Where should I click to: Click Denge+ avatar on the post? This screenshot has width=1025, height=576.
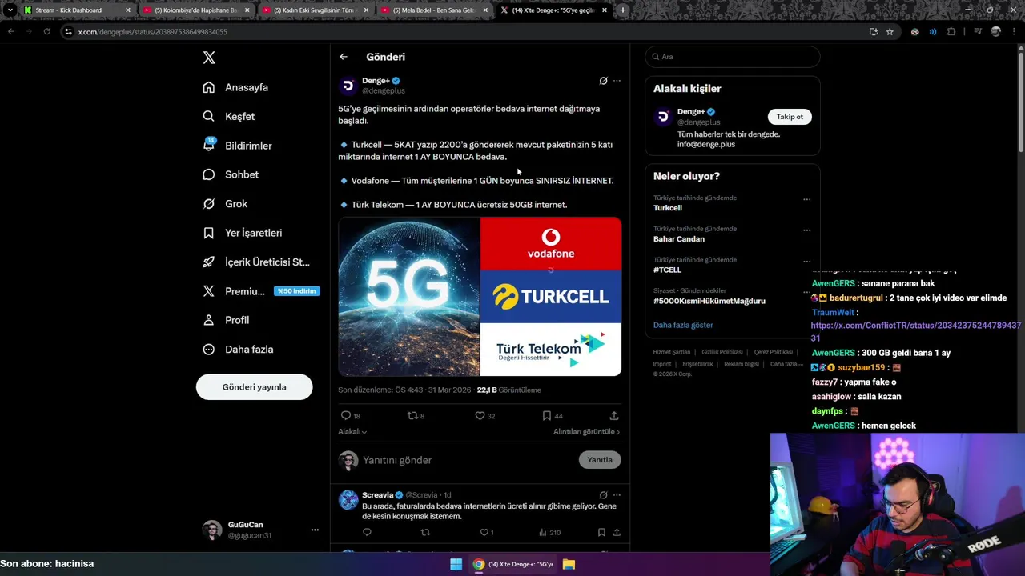click(x=348, y=86)
